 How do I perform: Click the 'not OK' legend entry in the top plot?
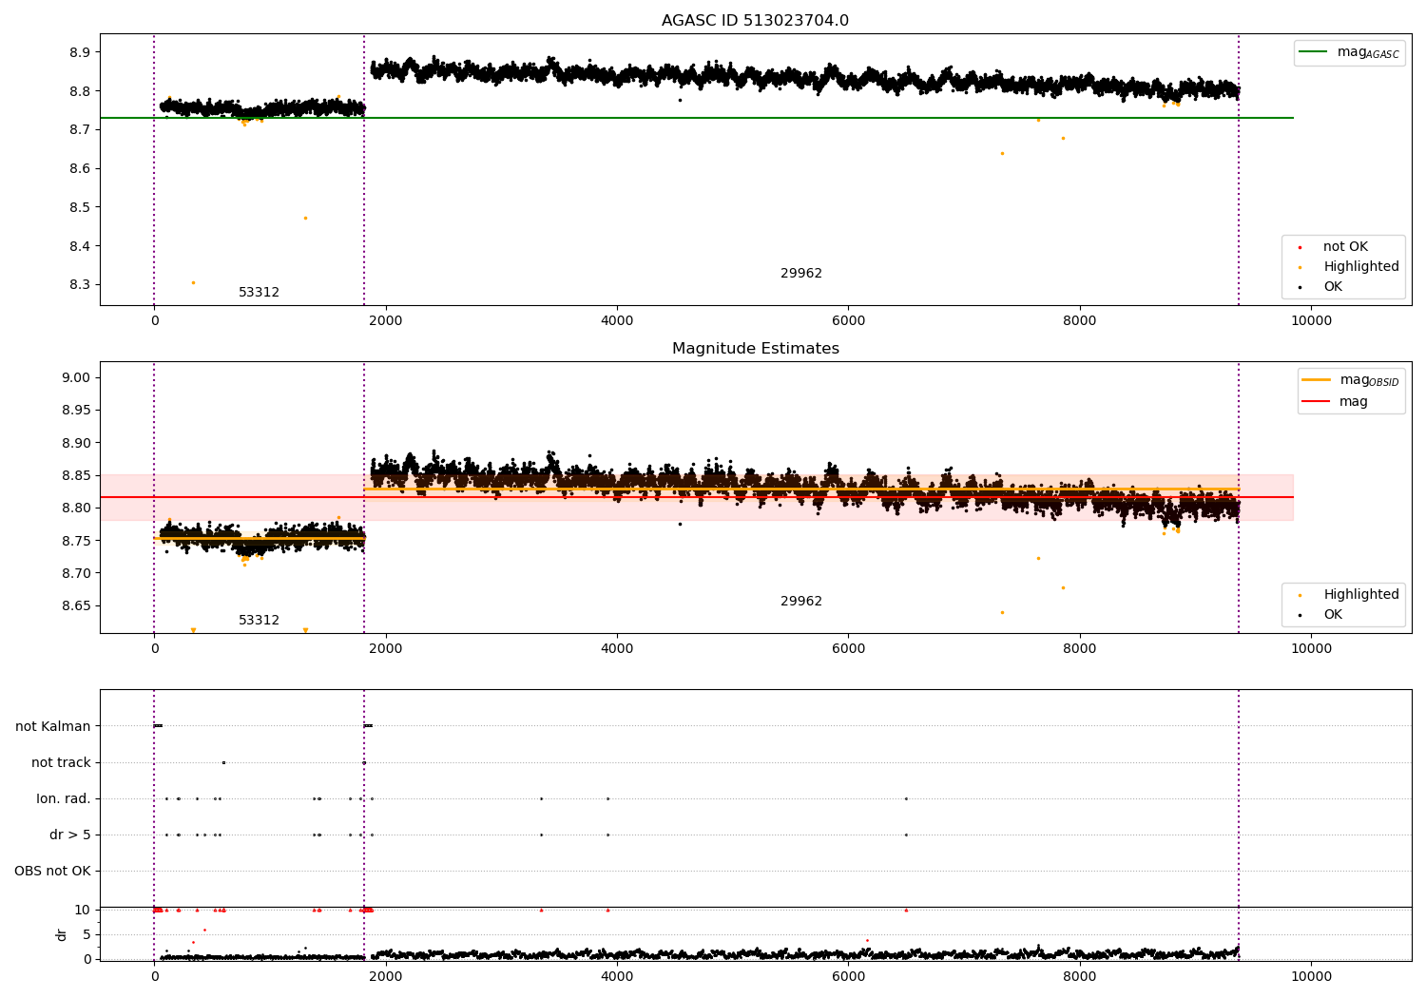[x=1345, y=247]
